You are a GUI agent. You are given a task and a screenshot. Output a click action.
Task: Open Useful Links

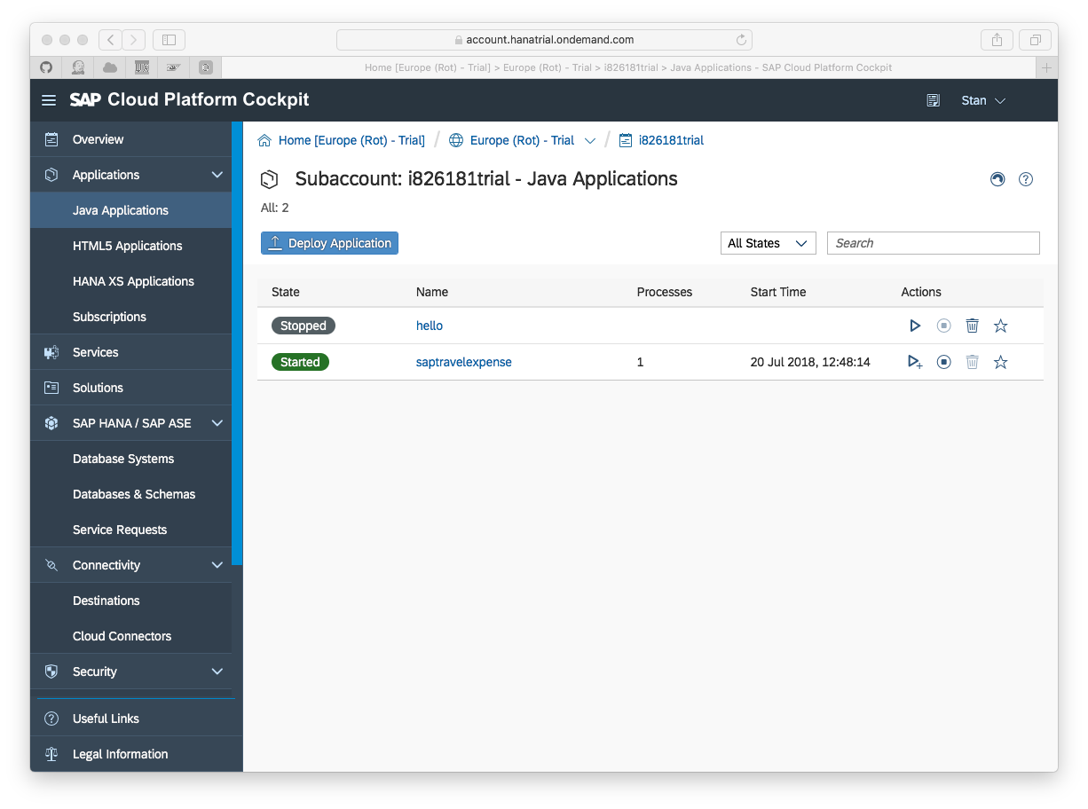(x=136, y=719)
